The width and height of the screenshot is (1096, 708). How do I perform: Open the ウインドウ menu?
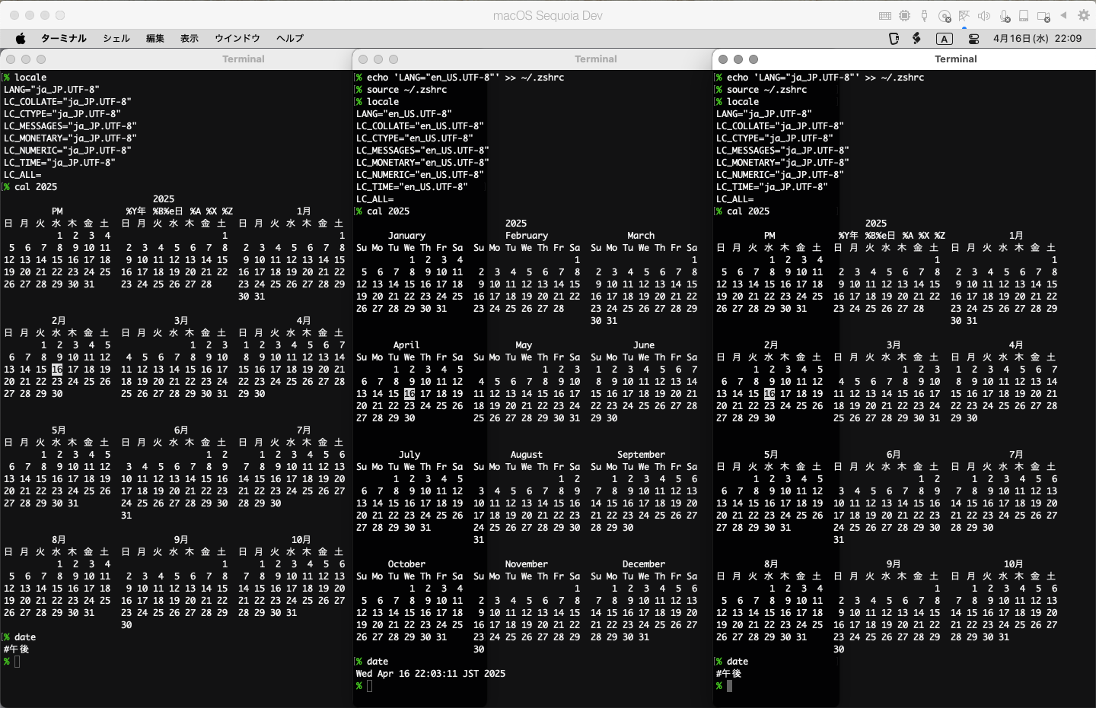tap(237, 38)
